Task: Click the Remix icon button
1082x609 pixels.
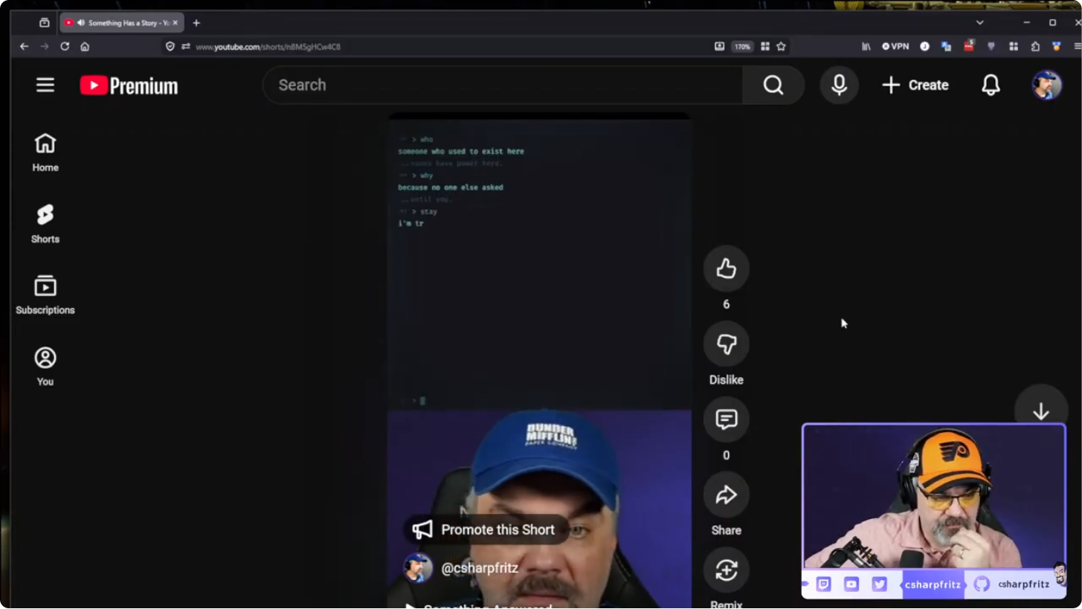Action: (726, 570)
